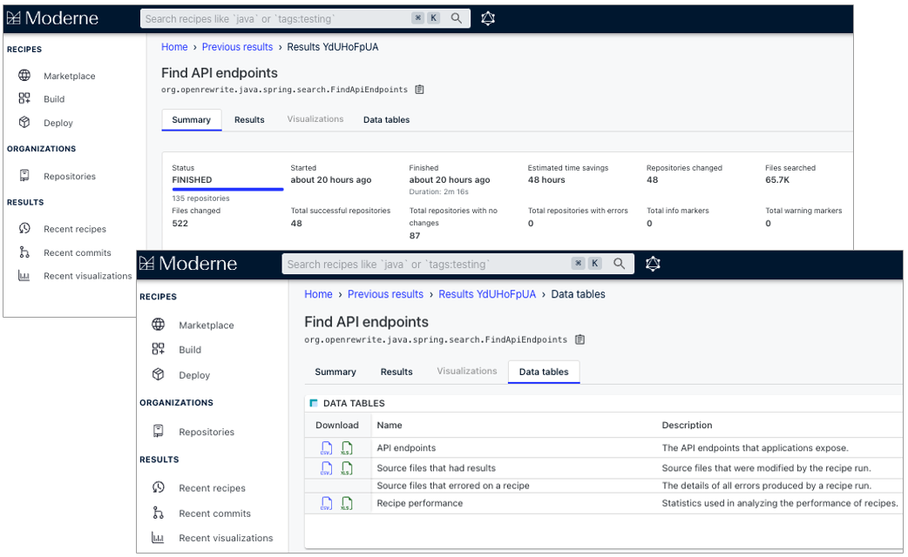Follow the Home breadcrumb in the back window
The height and width of the screenshot is (557, 908).
[174, 47]
